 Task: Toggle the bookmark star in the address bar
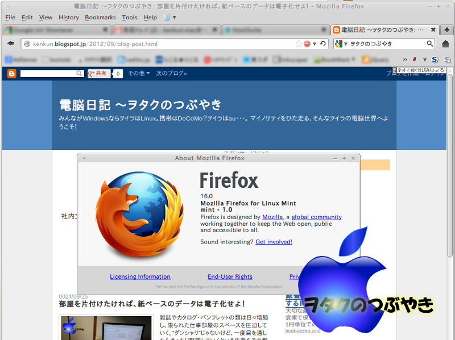click(x=300, y=43)
